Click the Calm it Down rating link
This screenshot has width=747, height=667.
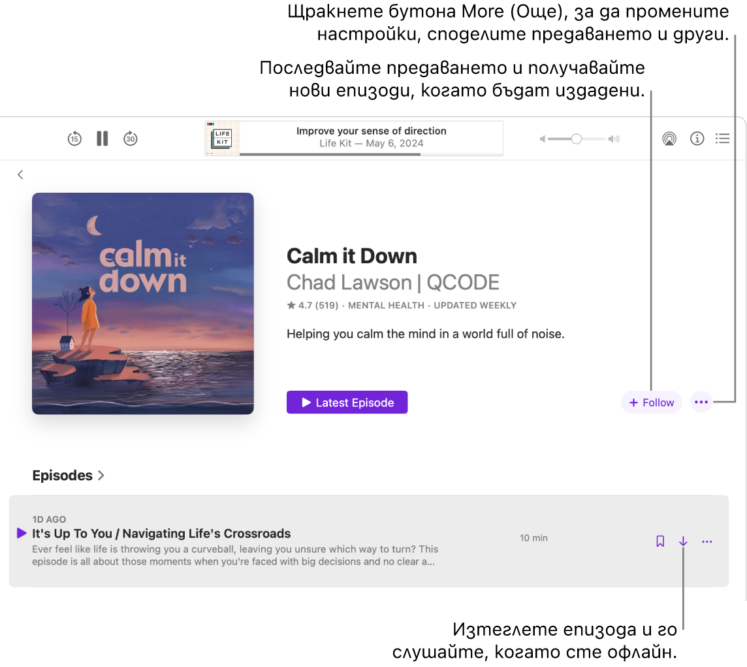point(312,305)
